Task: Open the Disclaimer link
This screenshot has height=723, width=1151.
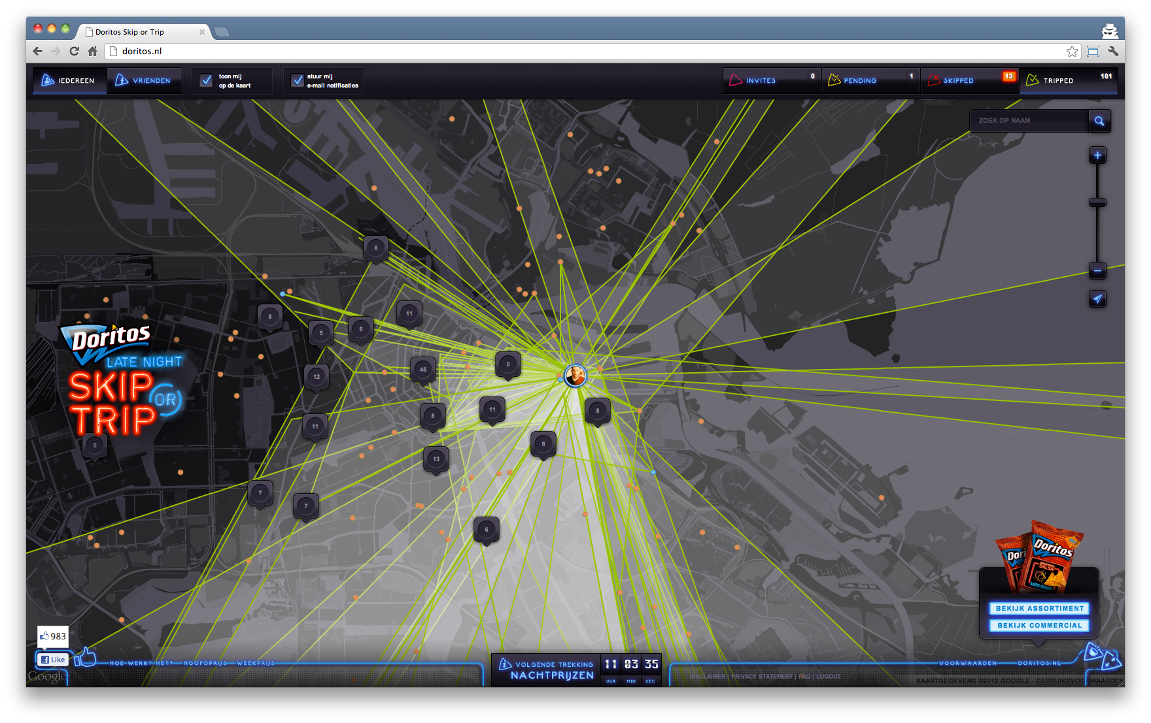Action: tap(708, 677)
